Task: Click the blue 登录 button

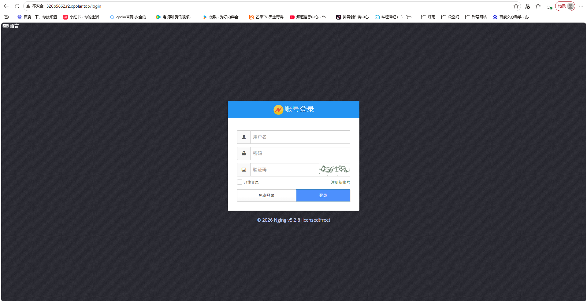Action: click(323, 195)
